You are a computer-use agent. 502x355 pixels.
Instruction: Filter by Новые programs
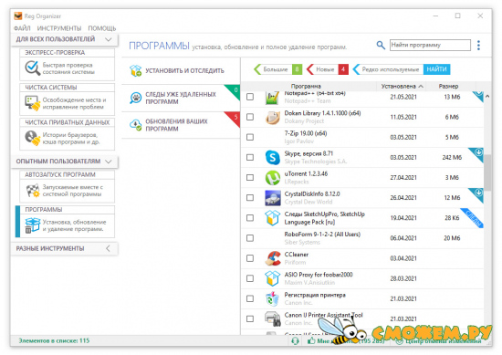click(327, 69)
